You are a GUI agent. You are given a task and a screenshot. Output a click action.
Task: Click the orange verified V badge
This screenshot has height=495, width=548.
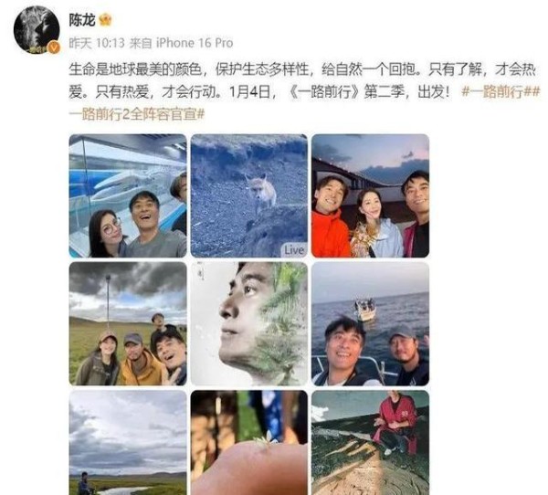coord(54,47)
